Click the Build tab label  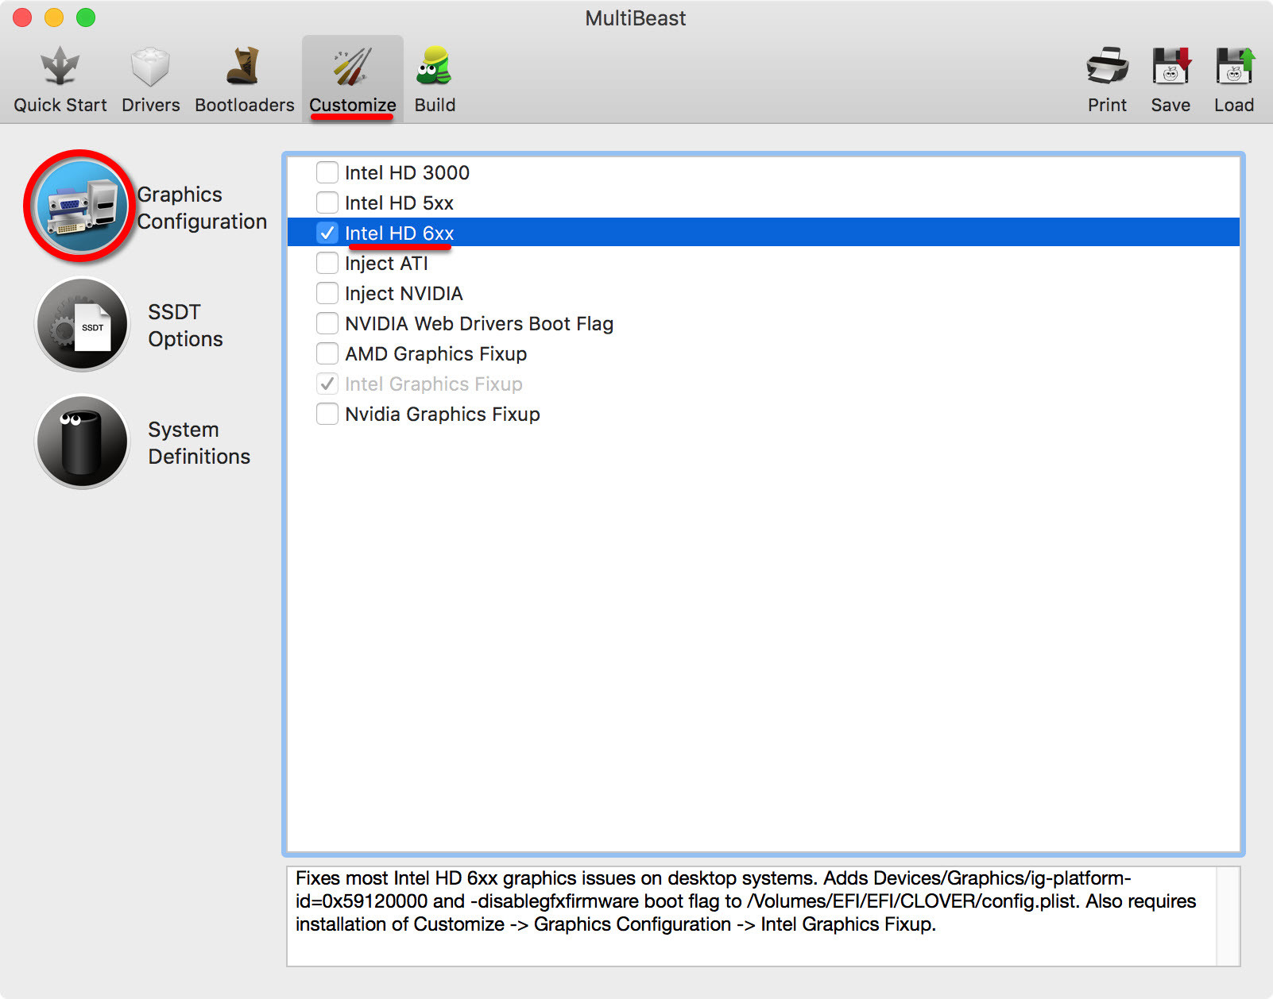point(435,105)
